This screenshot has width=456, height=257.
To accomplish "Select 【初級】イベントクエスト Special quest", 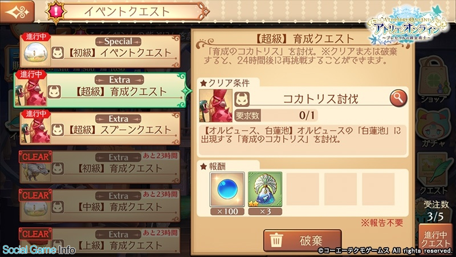I will [x=100, y=51].
